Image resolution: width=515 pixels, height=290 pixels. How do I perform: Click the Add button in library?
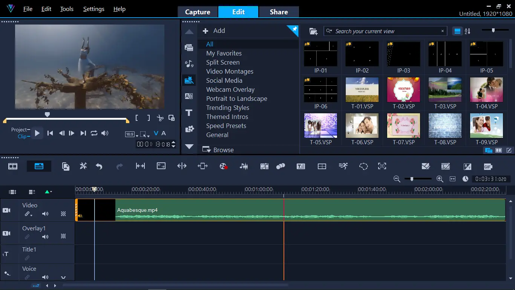214,31
